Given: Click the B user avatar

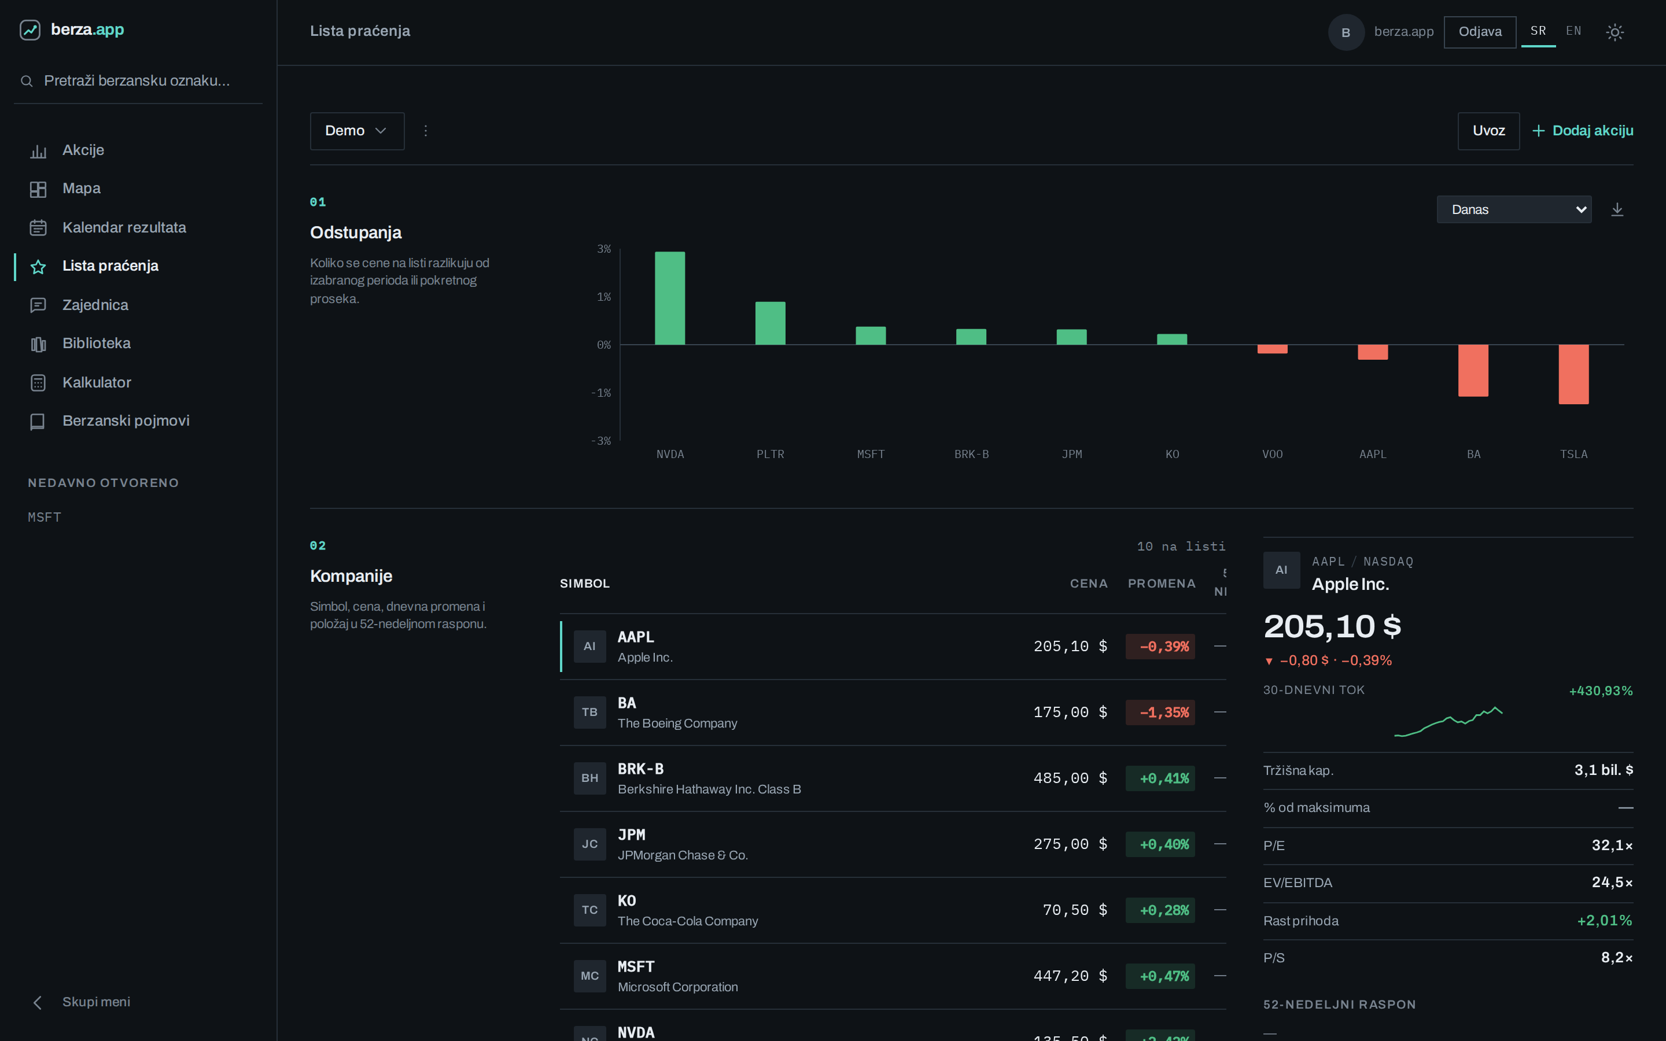Looking at the screenshot, I should coord(1346,32).
